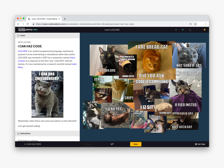The height and width of the screenshot is (168, 224).
Task: Click the Get Help icon
Action: [x=196, y=144]
